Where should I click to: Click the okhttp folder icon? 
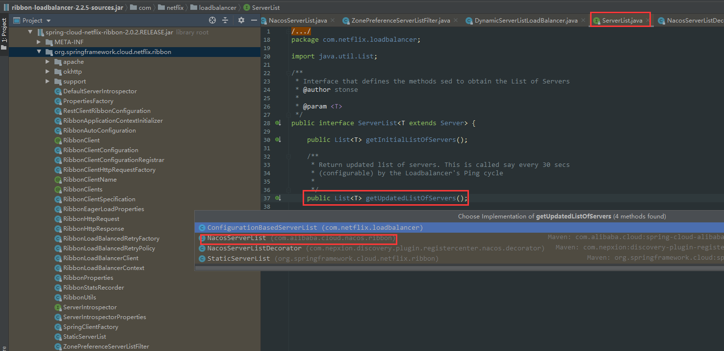click(58, 72)
